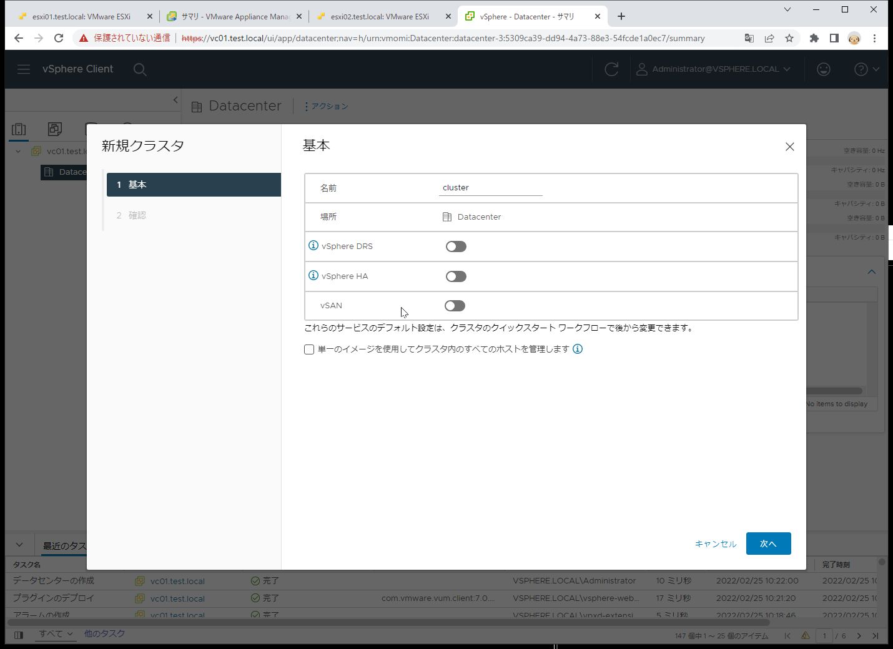The width and height of the screenshot is (893, 649).
Task: Click the vc01.test.local link in データセンターの作成 row
Action: [177, 581]
